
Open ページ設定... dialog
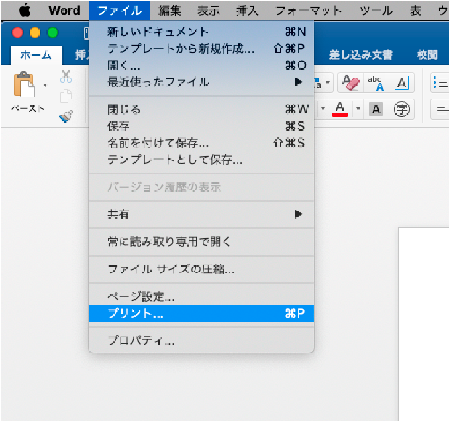[x=201, y=296]
